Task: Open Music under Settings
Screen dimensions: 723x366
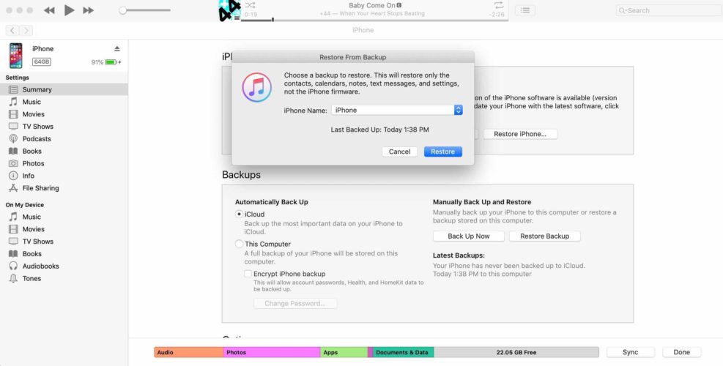Action: [x=64, y=102]
